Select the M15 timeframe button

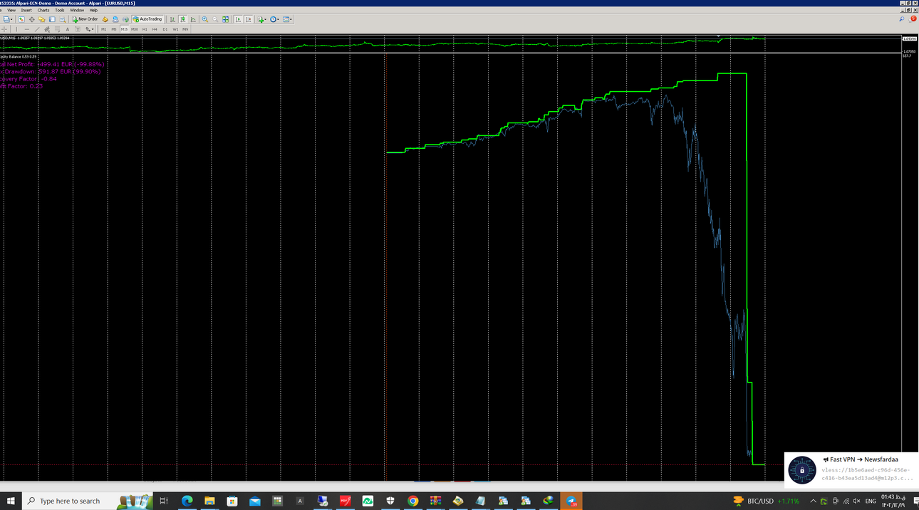tap(124, 29)
